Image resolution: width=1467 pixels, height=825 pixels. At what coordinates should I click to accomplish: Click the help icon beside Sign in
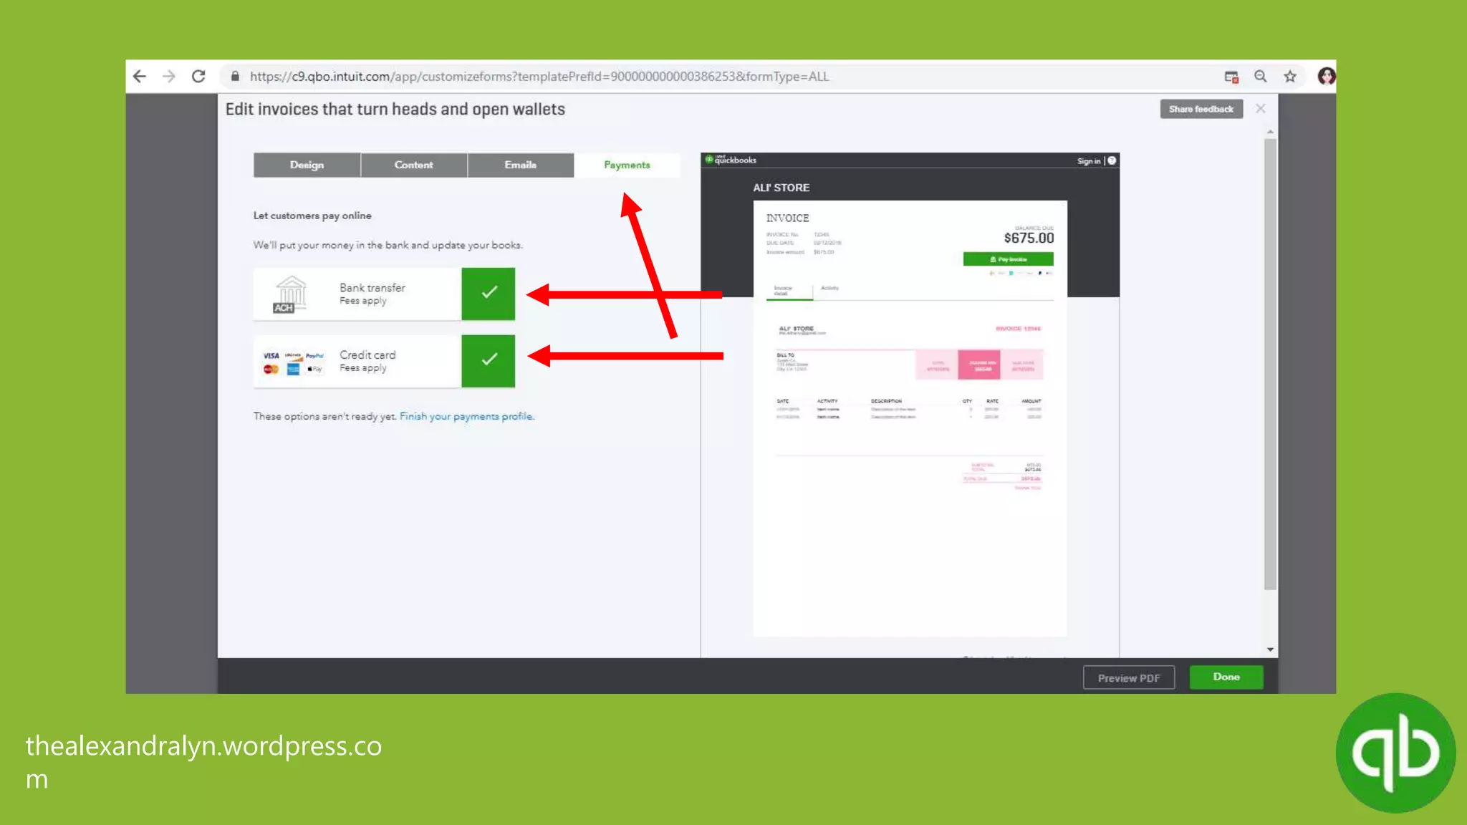pos(1112,160)
